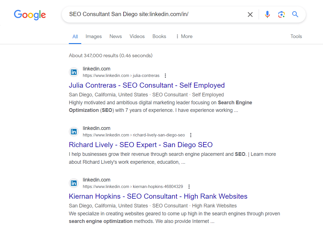
Task: Open three-dot options for kiernan-hopkins result
Action: [189, 187]
